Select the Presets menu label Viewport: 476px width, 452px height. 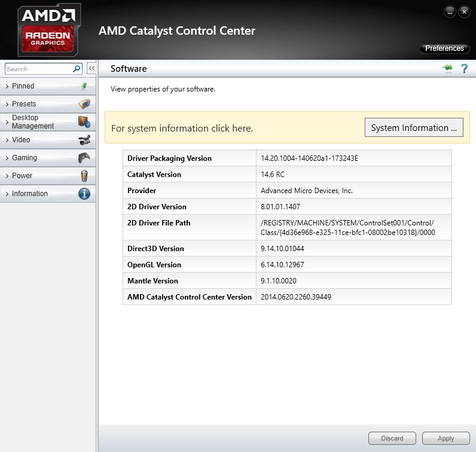[24, 104]
